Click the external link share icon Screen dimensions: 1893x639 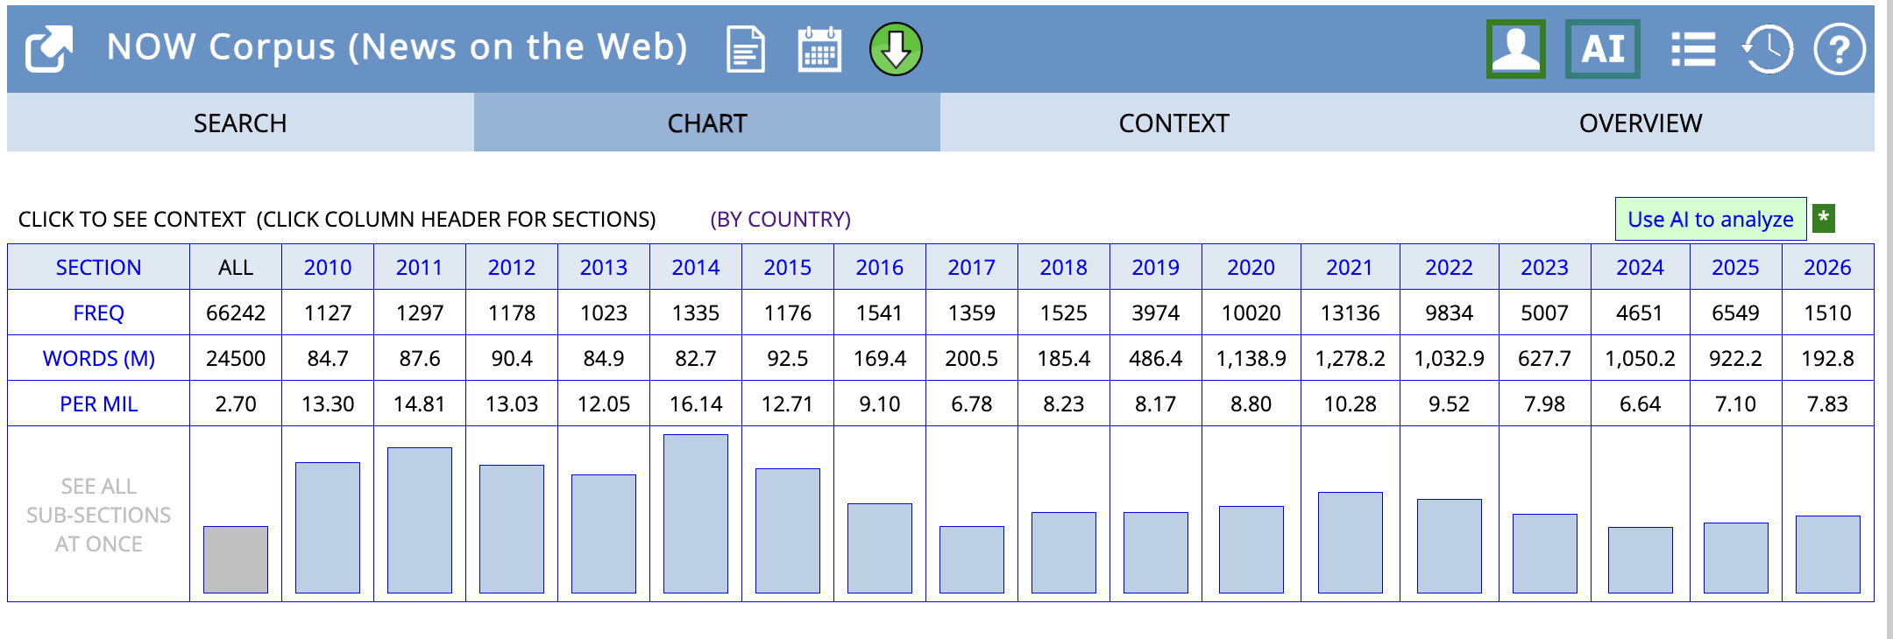click(x=48, y=49)
